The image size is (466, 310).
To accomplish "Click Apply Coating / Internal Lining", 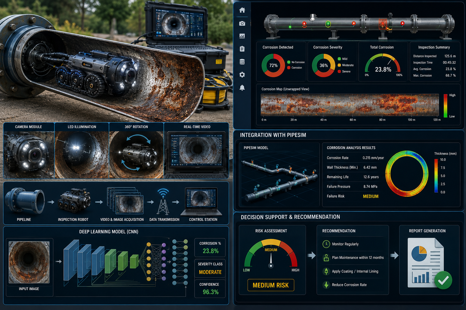I will [355, 271].
